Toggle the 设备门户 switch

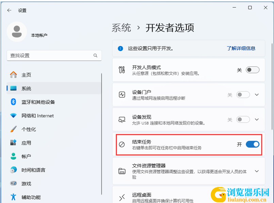(x=243, y=95)
